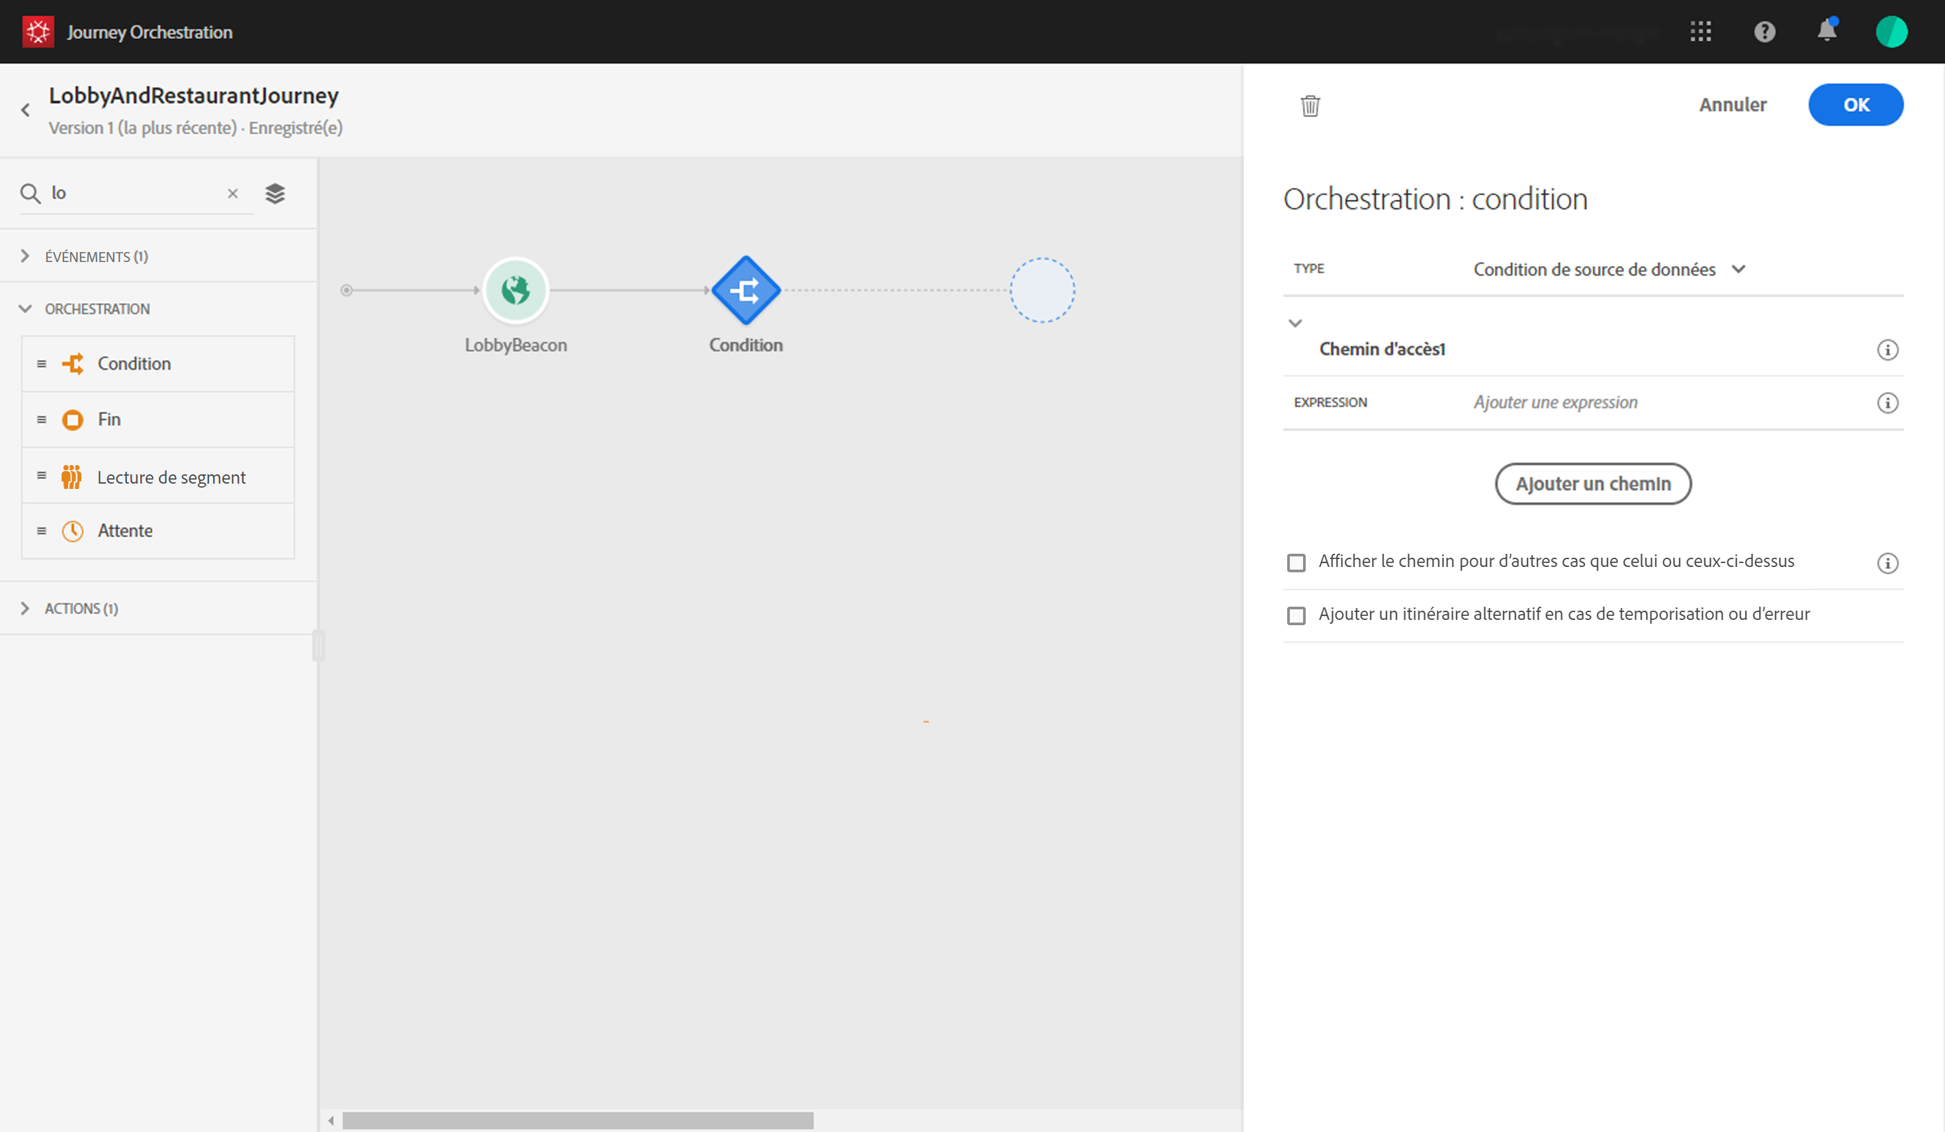The width and height of the screenshot is (1945, 1132).
Task: Select Attente palette item
Action: [x=125, y=530]
